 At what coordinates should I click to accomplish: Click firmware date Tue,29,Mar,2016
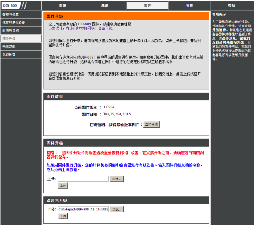click(x=117, y=114)
